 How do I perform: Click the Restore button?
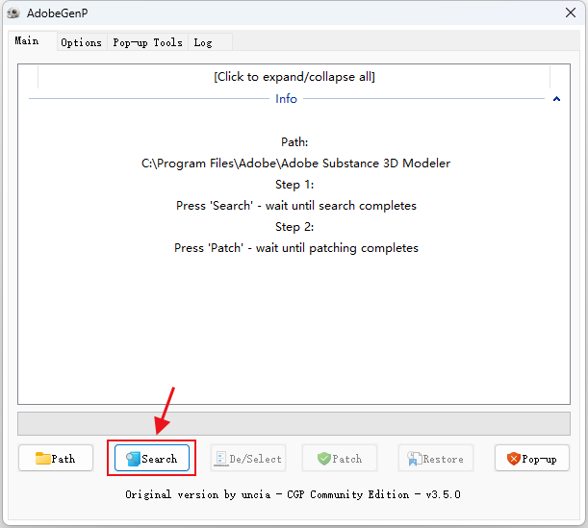436,458
